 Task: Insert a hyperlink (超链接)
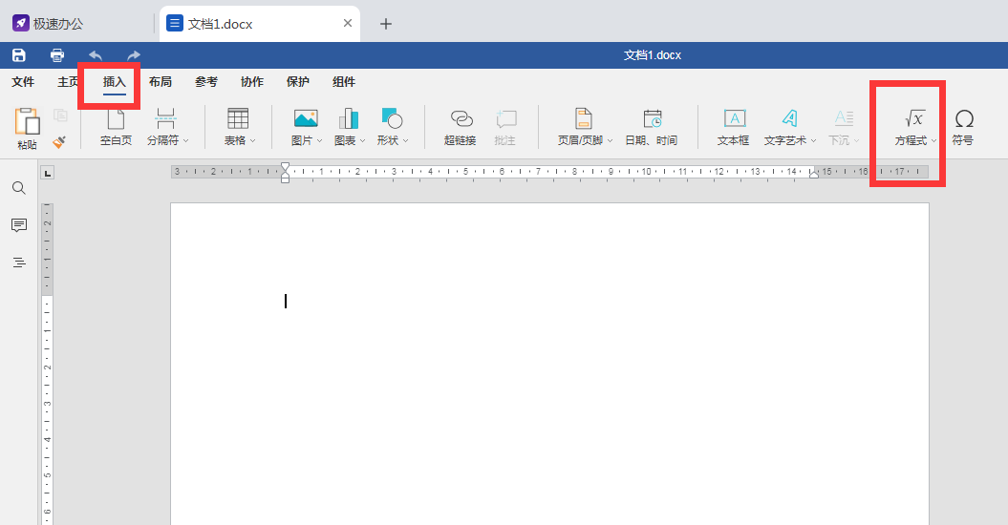461,127
